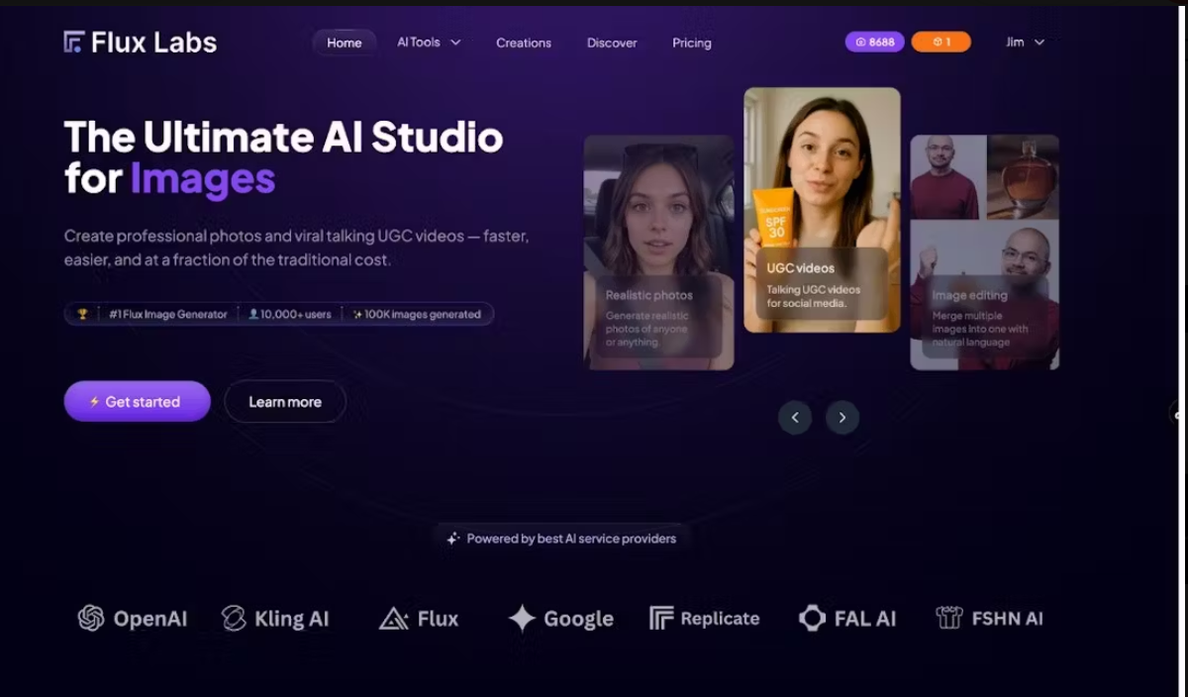Click the '100K images generated' stat
This screenshot has height=697, width=1188.
tap(416, 314)
